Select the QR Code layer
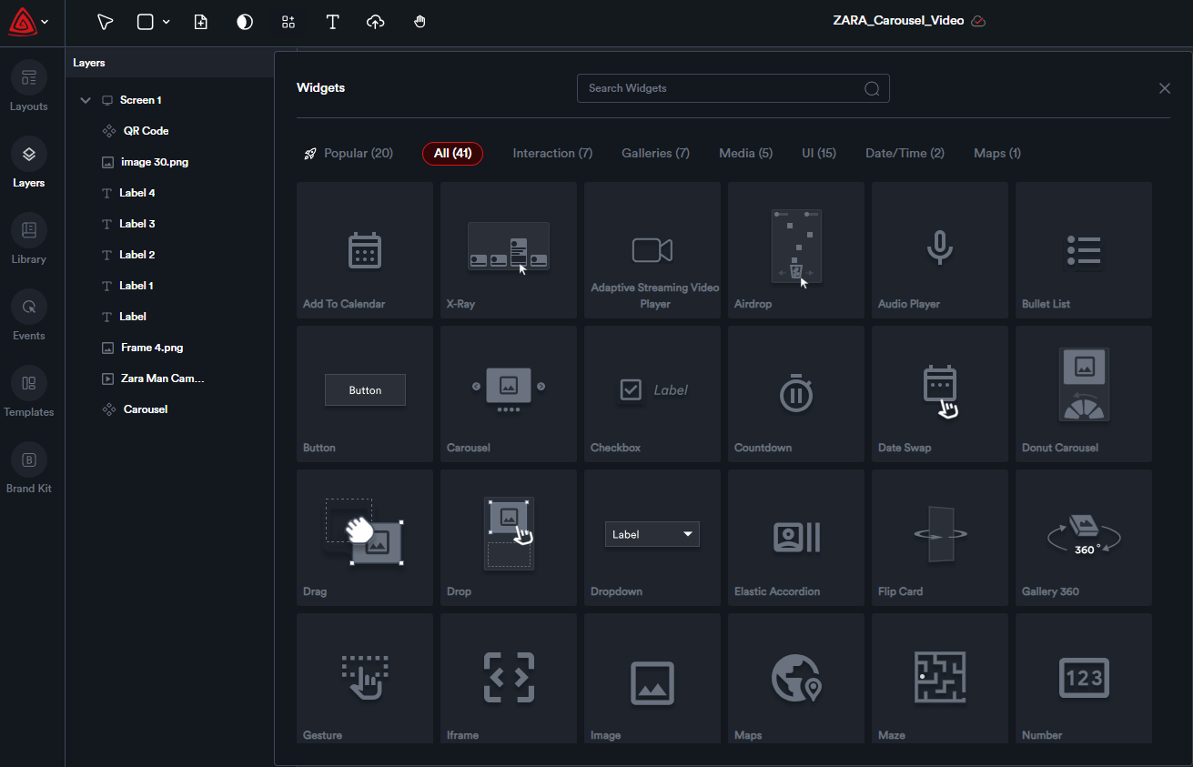This screenshot has width=1193, height=767. [x=146, y=131]
